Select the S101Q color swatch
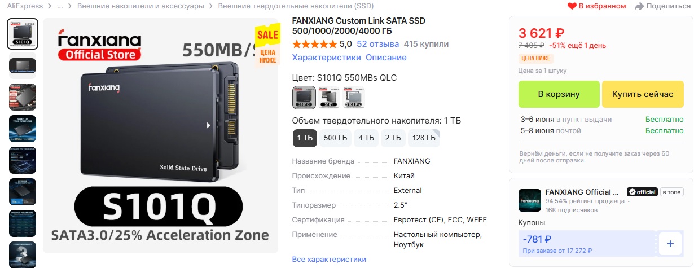 pos(304,97)
